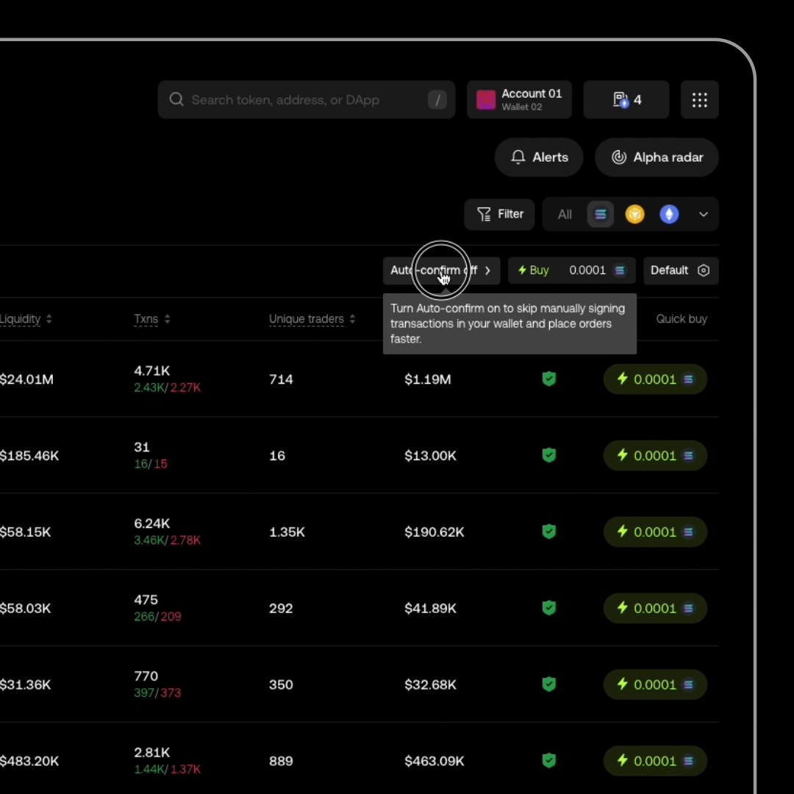The height and width of the screenshot is (794, 794).
Task: Click the $463.09K value
Action: point(434,761)
